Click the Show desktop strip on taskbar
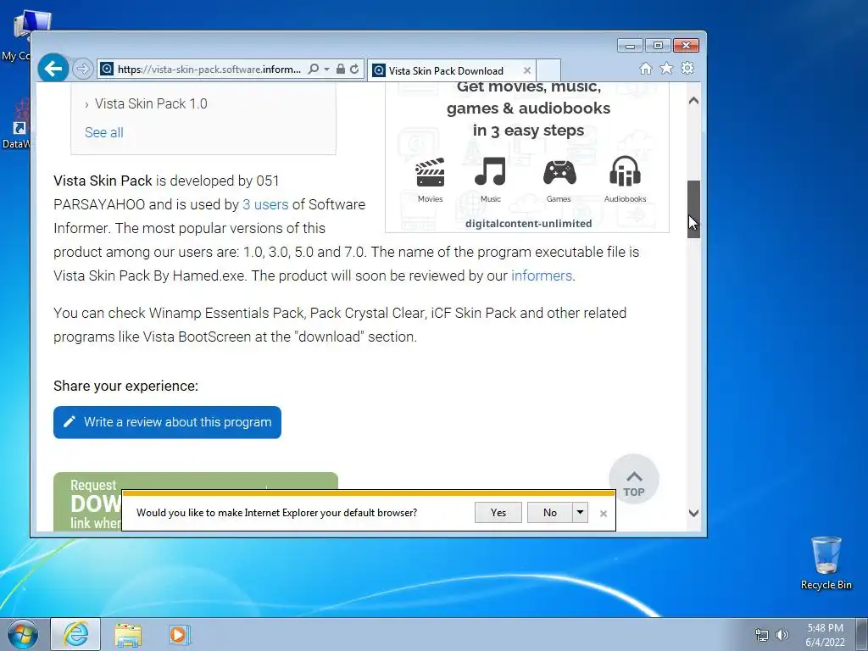The height and width of the screenshot is (651, 868). point(863,634)
